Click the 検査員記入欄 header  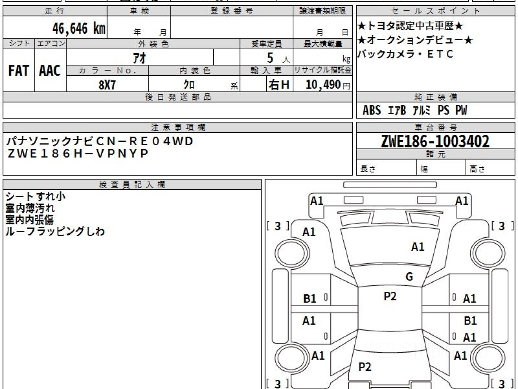[x=132, y=184]
